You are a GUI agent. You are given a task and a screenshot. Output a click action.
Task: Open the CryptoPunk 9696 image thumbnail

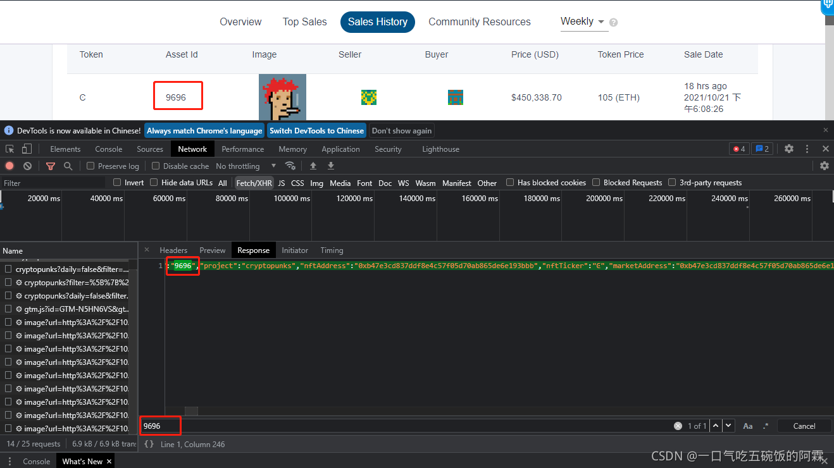click(282, 97)
